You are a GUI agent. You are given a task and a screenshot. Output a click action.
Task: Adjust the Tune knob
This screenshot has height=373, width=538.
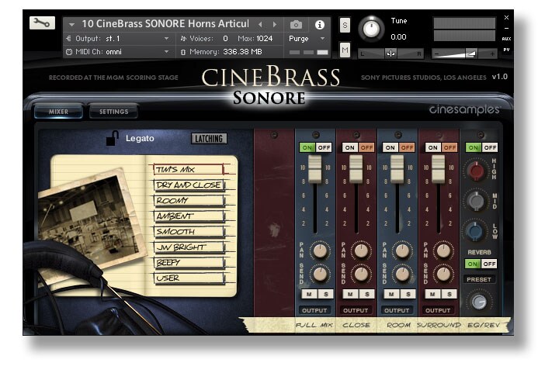tap(371, 29)
